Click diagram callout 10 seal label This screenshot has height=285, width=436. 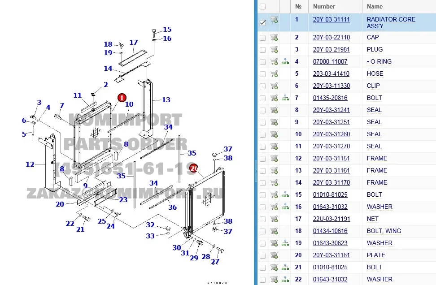[x=129, y=104]
